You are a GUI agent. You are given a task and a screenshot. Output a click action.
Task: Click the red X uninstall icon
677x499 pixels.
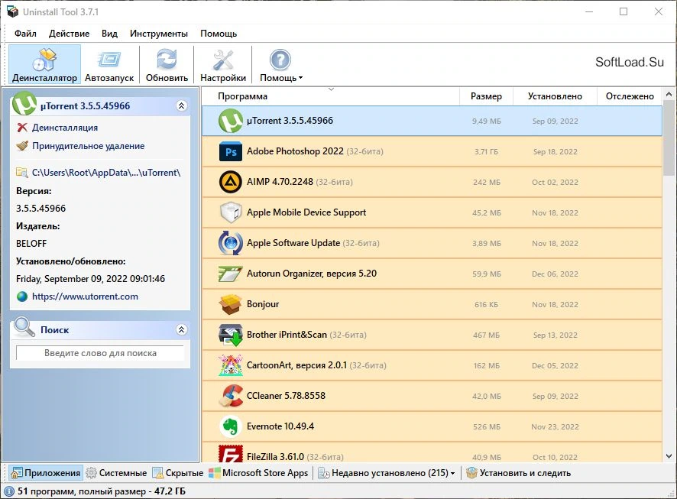click(22, 128)
